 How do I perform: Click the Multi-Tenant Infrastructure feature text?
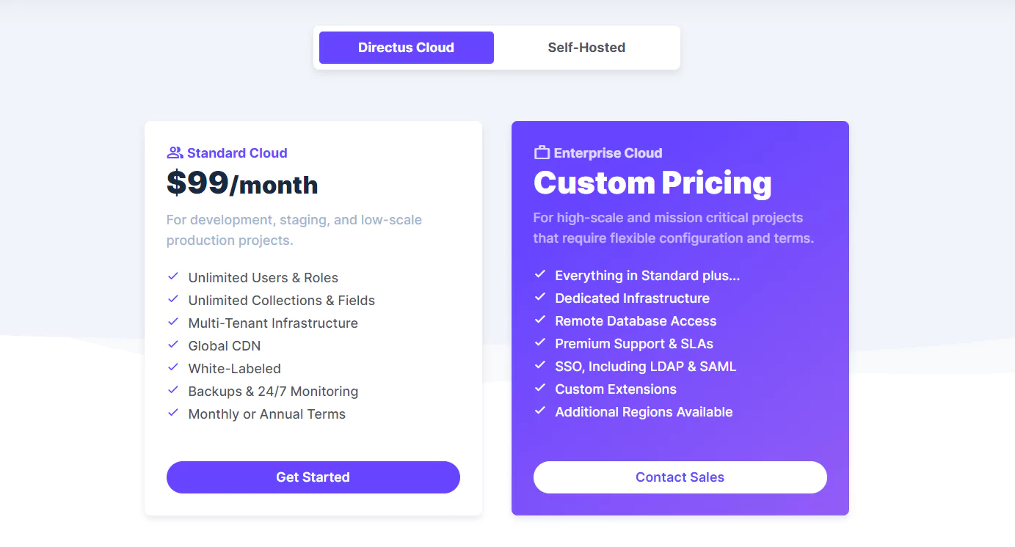tap(273, 323)
